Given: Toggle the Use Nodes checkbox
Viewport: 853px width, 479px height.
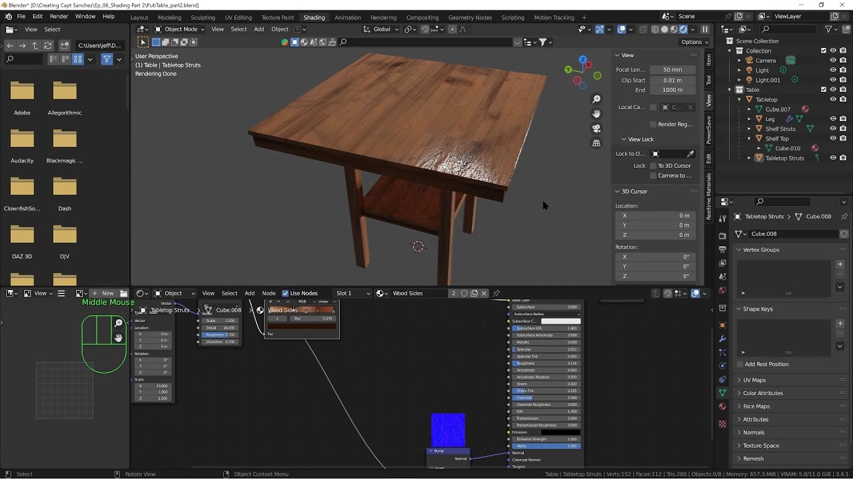Looking at the screenshot, I should point(285,293).
